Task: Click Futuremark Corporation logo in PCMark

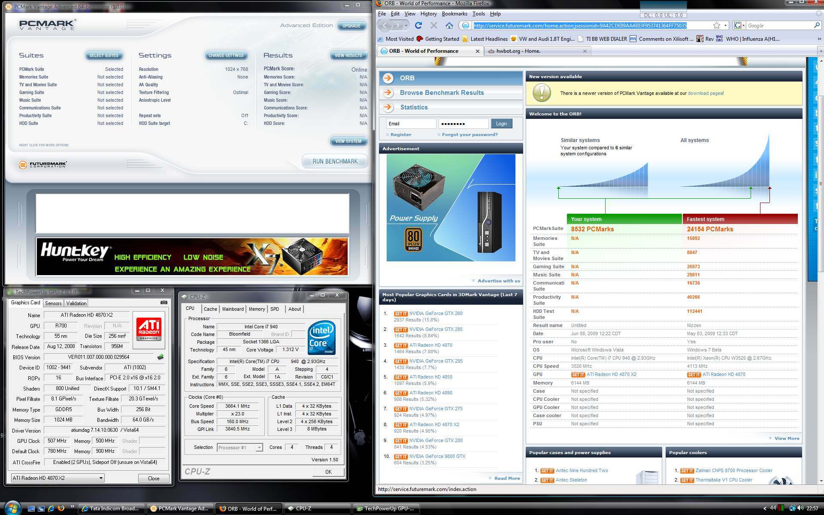Action: (x=42, y=164)
